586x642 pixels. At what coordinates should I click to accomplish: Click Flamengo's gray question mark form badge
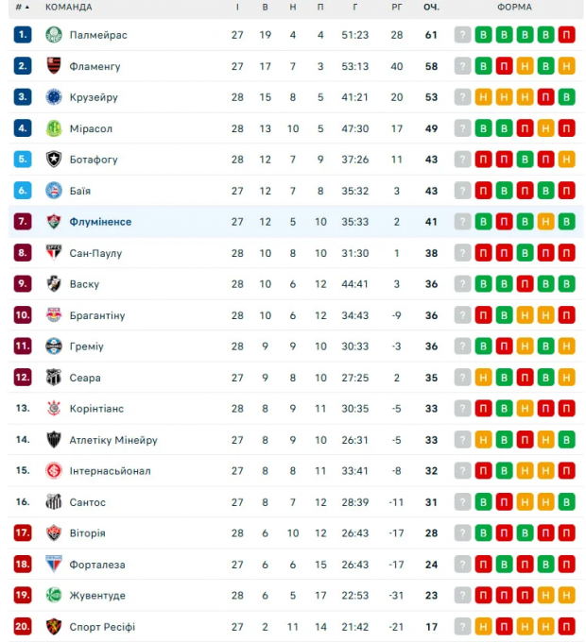462,66
